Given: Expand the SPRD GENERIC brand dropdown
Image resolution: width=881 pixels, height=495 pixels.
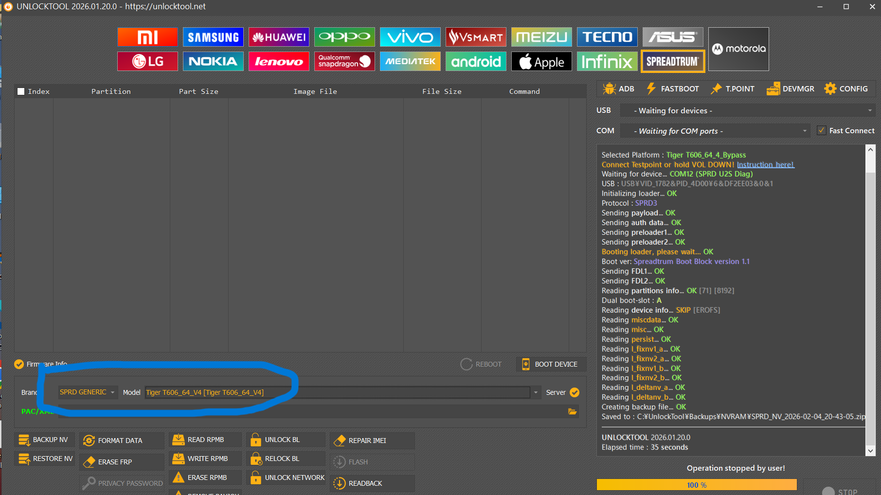Looking at the screenshot, I should pyautogui.click(x=88, y=392).
